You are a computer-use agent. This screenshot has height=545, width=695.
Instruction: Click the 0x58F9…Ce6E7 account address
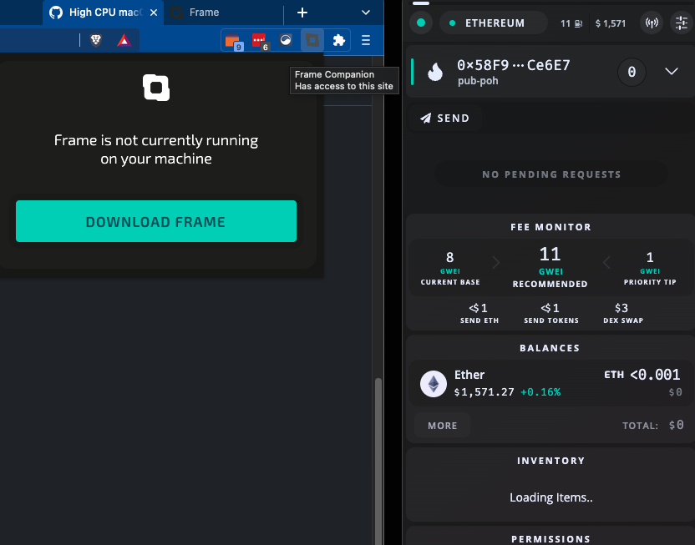[x=513, y=66]
